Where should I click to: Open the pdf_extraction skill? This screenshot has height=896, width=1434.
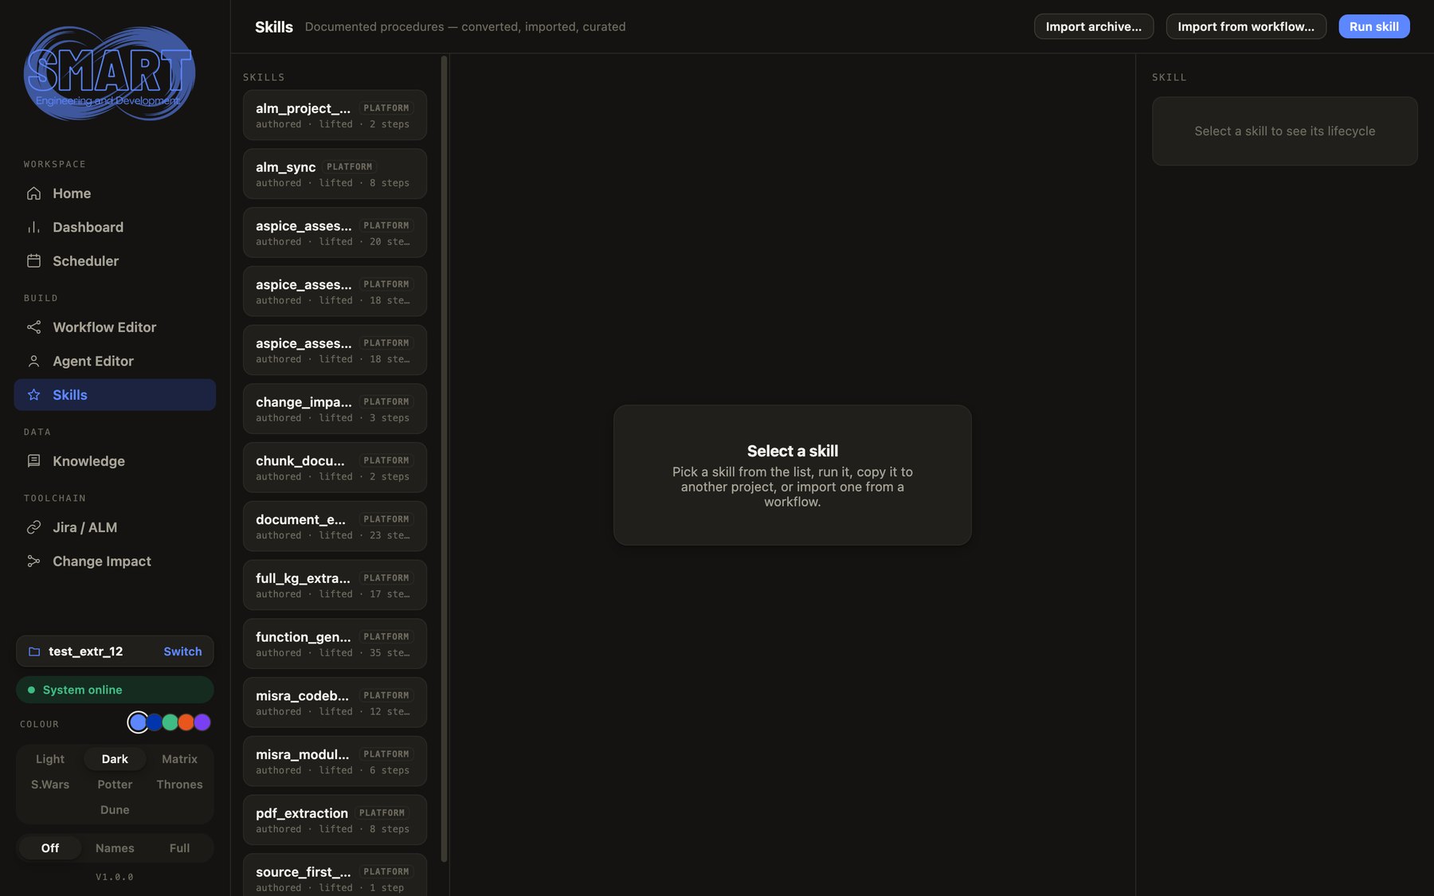335,820
